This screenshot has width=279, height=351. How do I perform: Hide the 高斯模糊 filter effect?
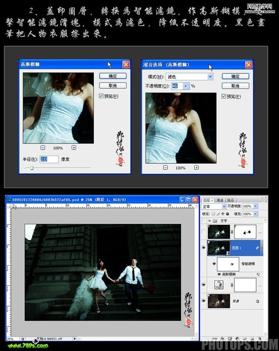(219, 274)
